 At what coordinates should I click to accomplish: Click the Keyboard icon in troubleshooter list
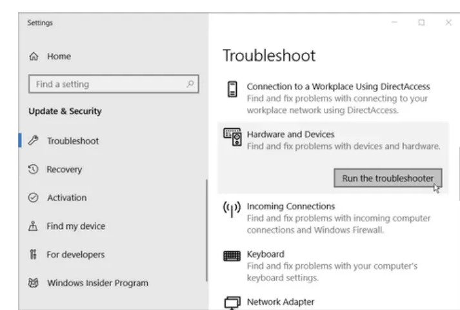(232, 256)
